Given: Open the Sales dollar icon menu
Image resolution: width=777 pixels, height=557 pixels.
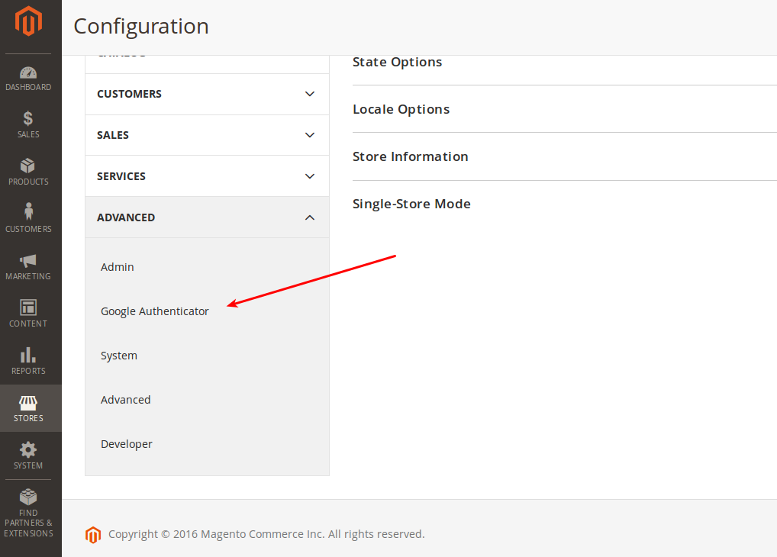Looking at the screenshot, I should click(28, 125).
